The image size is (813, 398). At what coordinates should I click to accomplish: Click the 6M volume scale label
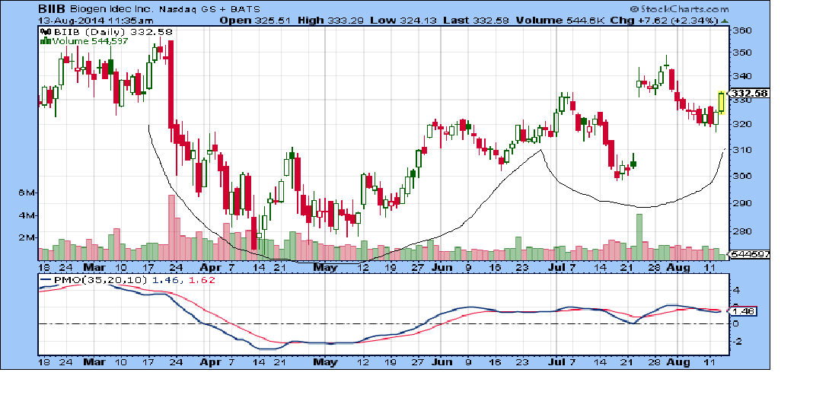(x=27, y=193)
